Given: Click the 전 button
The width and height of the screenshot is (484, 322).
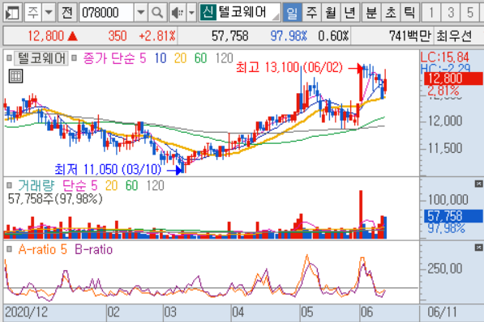Looking at the screenshot, I should [x=67, y=13].
